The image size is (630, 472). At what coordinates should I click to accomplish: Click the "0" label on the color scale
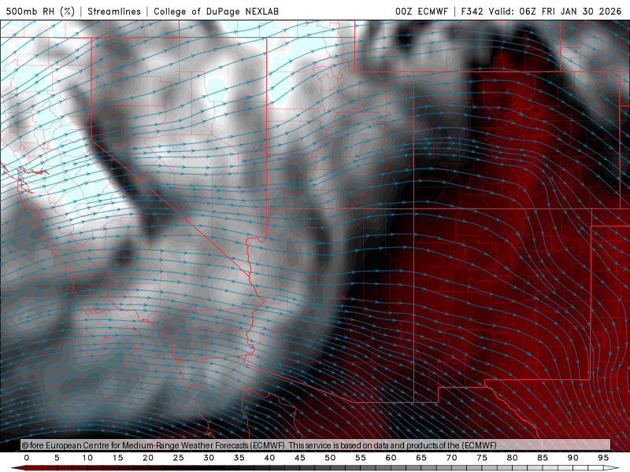coord(27,458)
